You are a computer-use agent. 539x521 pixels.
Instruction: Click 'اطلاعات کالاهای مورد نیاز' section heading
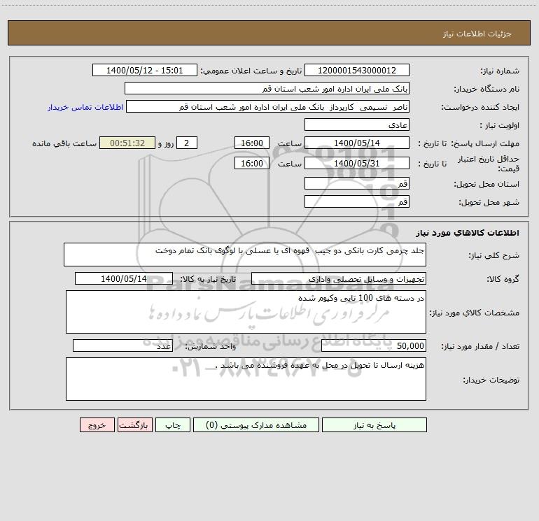coord(467,233)
